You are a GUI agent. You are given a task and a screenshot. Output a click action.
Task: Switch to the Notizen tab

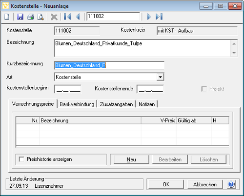pos(146,104)
